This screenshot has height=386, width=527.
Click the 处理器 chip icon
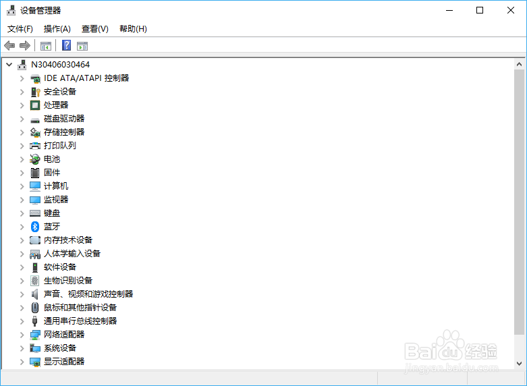[35, 105]
